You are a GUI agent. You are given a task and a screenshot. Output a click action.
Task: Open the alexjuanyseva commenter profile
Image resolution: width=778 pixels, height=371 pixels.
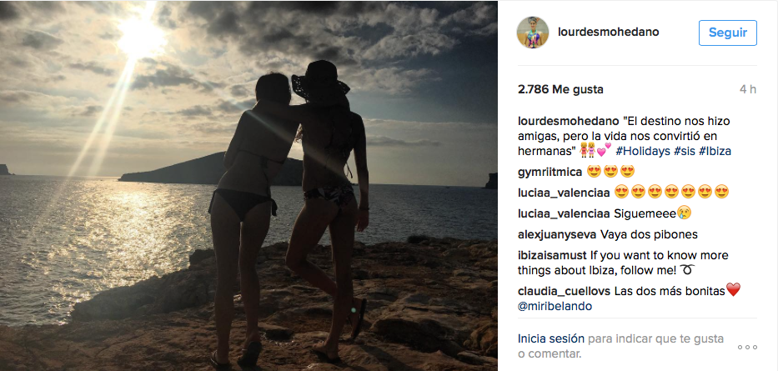pos(557,234)
